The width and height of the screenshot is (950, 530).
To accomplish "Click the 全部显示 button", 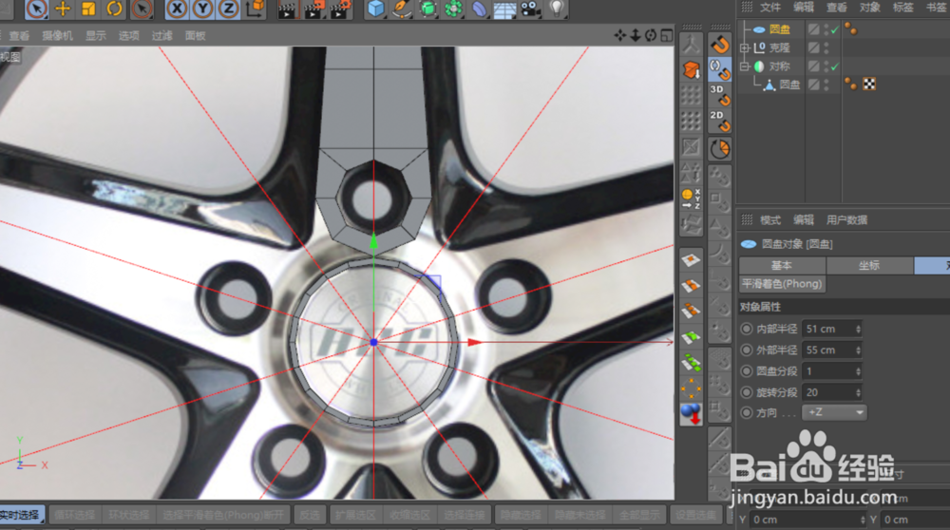I will tap(638, 515).
